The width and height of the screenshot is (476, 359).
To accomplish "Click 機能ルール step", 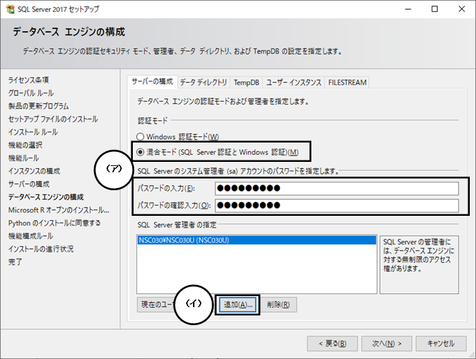I will (24, 158).
